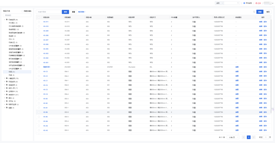Click the side panel handle at the right edge
Image resolution: width=275 pixels, height=143 pixels.
273,109
